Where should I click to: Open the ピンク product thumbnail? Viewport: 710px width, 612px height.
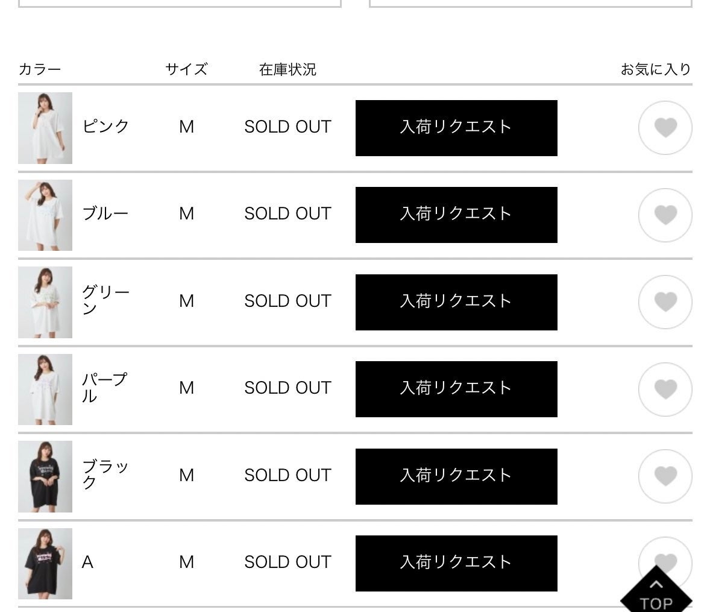point(45,128)
